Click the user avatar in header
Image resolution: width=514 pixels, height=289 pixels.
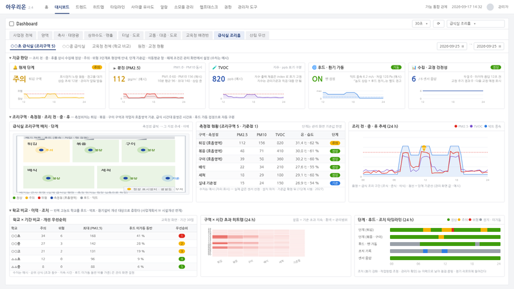pos(490,7)
